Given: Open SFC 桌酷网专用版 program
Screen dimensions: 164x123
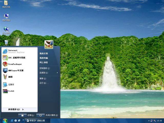Looking at the screenshot, I should pos(19,58).
